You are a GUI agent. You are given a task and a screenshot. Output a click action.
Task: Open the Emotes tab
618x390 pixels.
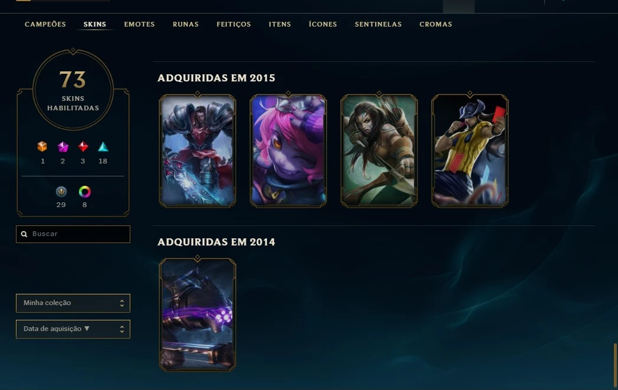140,24
